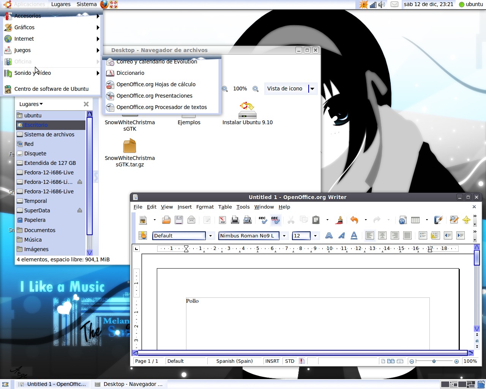Undo last action with the orange arrow
486x389 pixels.
point(354,220)
